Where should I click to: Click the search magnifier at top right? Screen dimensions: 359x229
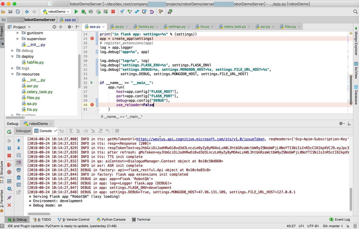coord(355,12)
